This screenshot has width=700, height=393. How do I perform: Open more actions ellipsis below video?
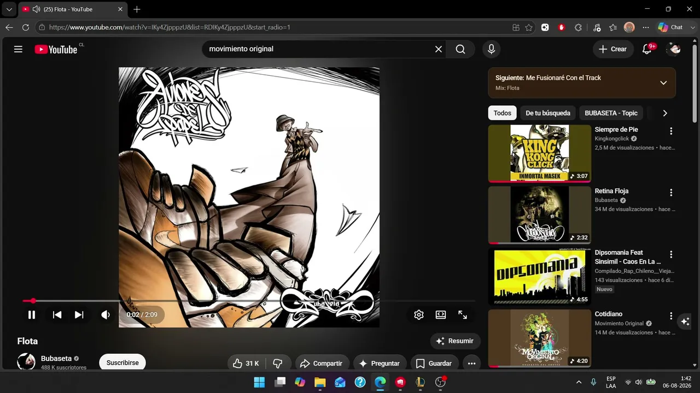coord(471,364)
